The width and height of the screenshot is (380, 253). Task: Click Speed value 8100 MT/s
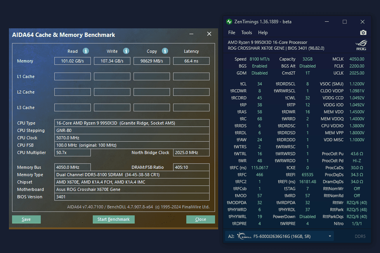260,59
